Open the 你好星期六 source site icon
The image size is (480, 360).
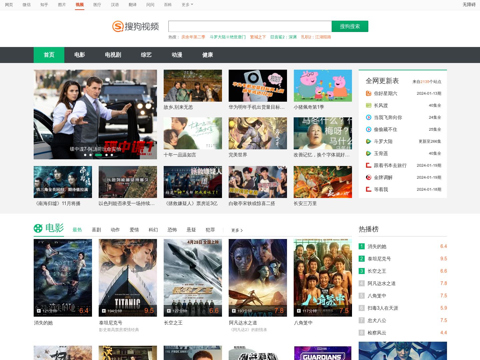point(369,93)
